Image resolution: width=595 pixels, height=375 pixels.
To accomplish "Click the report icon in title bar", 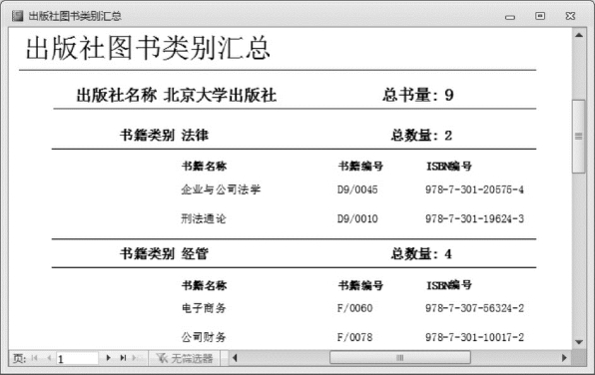I will (17, 16).
